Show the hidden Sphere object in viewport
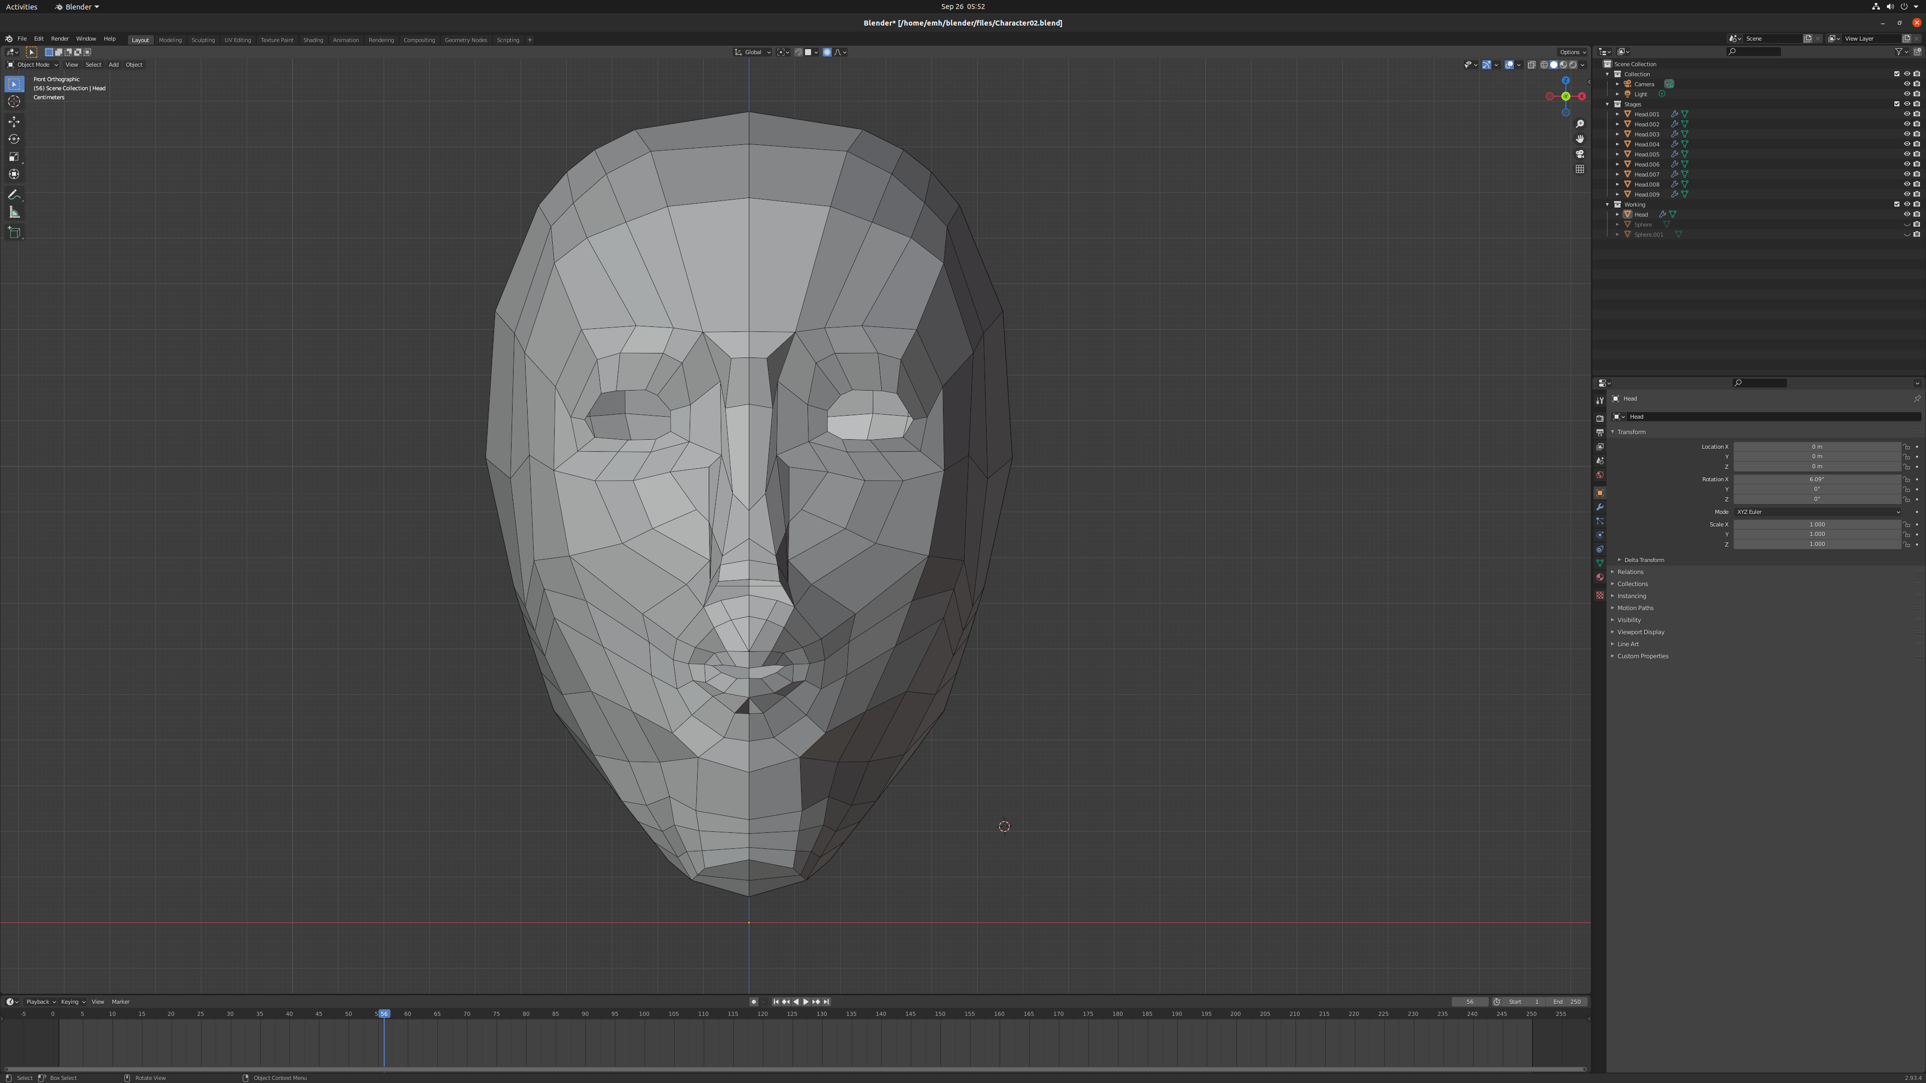 (1906, 224)
